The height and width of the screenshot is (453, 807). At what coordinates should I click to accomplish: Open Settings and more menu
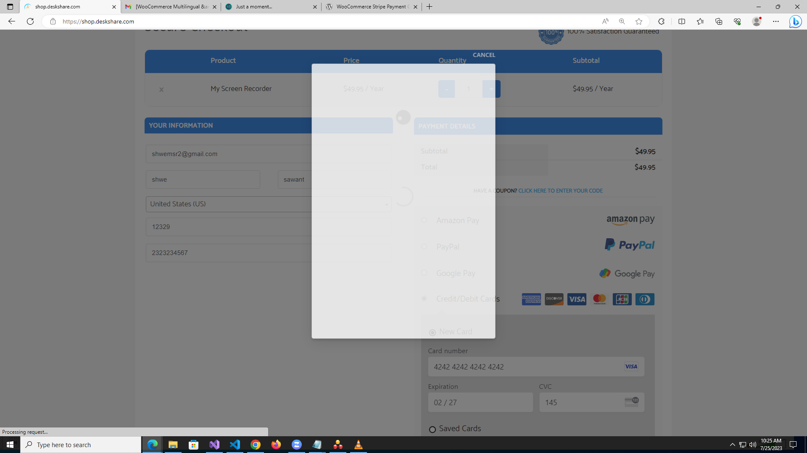click(x=776, y=21)
